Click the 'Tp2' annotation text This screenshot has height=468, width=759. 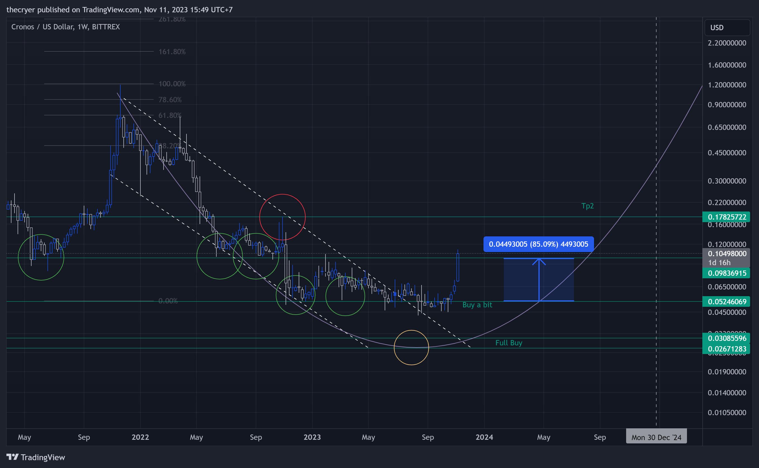pos(587,206)
